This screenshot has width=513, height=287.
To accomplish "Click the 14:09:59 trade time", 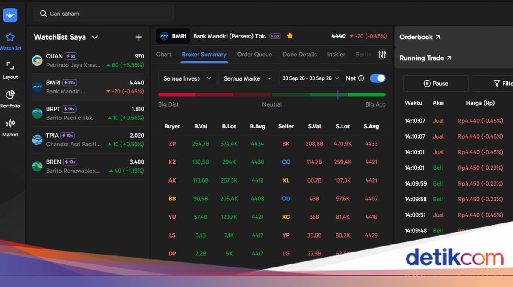I will (x=416, y=183).
